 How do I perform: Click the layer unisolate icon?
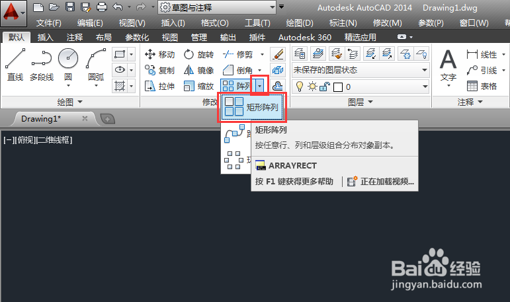[x=387, y=54]
